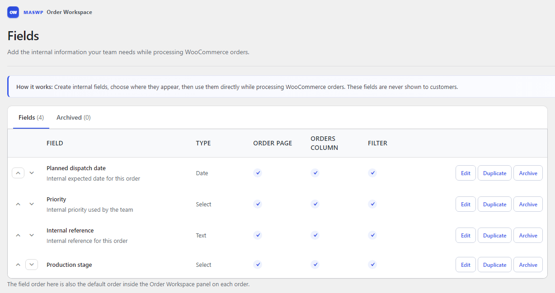555x293 pixels.
Task: Click Orders Column checkmark for Internal reference
Action: (x=315, y=235)
